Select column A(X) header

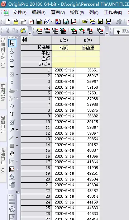point(64,41)
